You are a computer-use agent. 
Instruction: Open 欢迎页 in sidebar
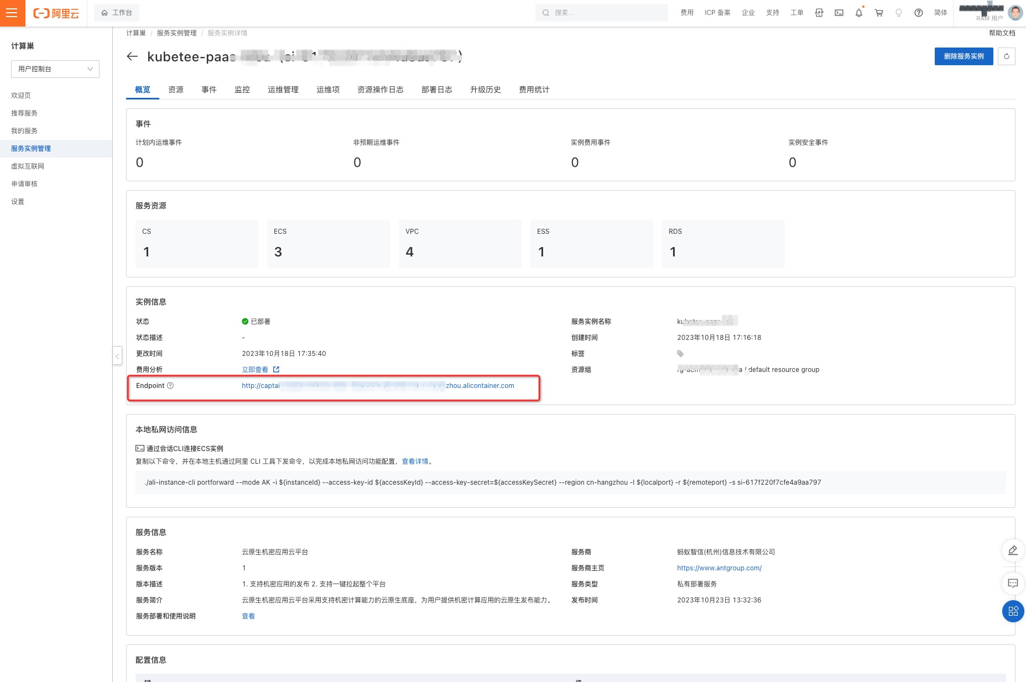(x=21, y=96)
